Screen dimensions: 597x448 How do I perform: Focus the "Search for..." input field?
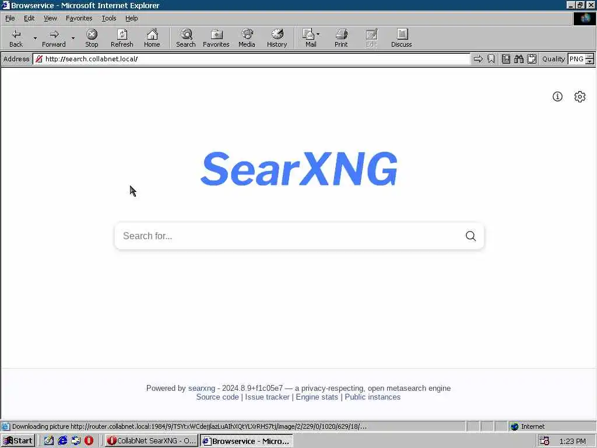pyautogui.click(x=289, y=236)
